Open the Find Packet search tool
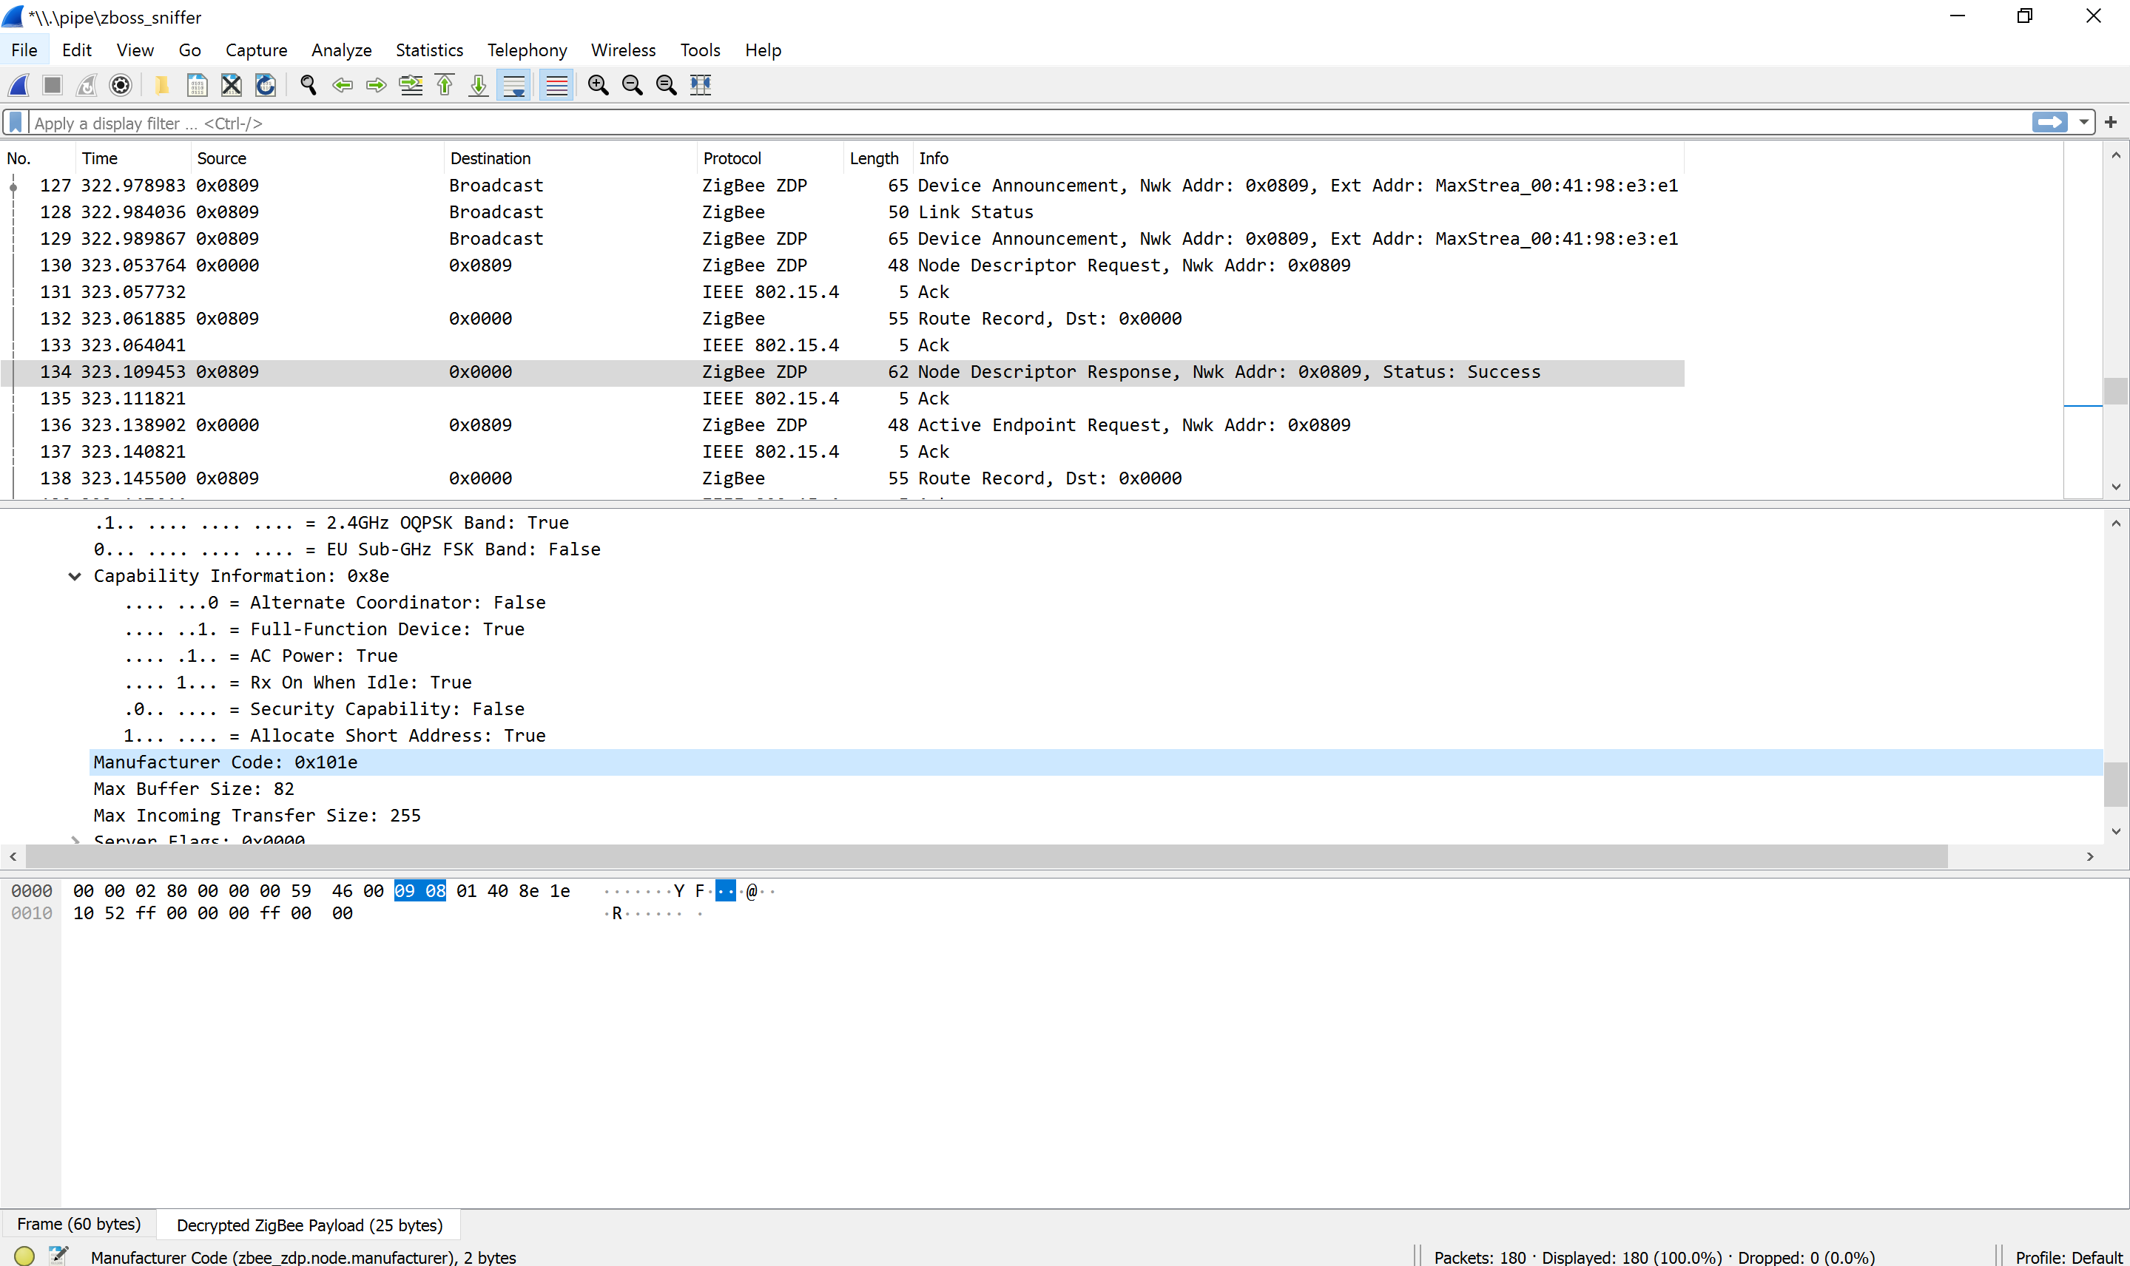The width and height of the screenshot is (2130, 1266). (x=307, y=84)
